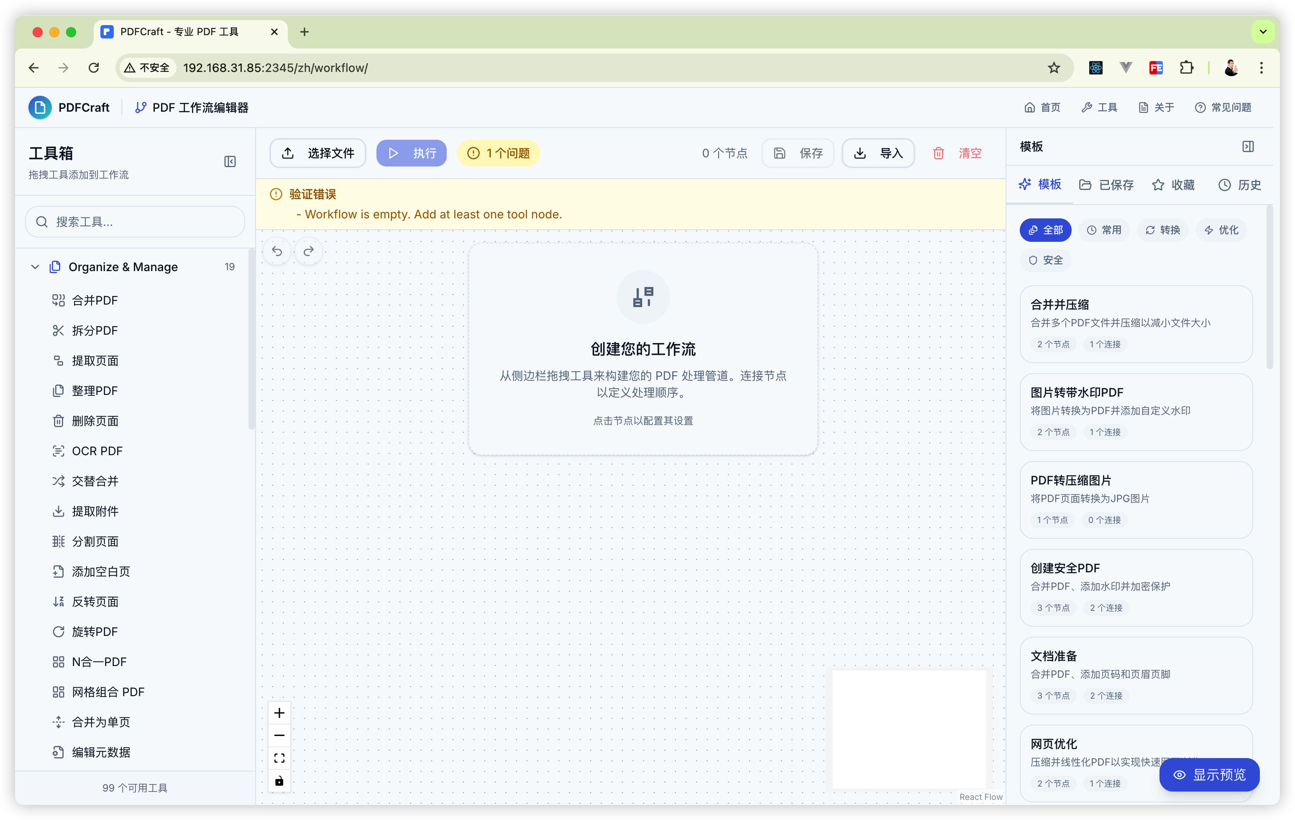Zoom in using the plus control
Screen dimensions: 1295x820
pos(279,713)
